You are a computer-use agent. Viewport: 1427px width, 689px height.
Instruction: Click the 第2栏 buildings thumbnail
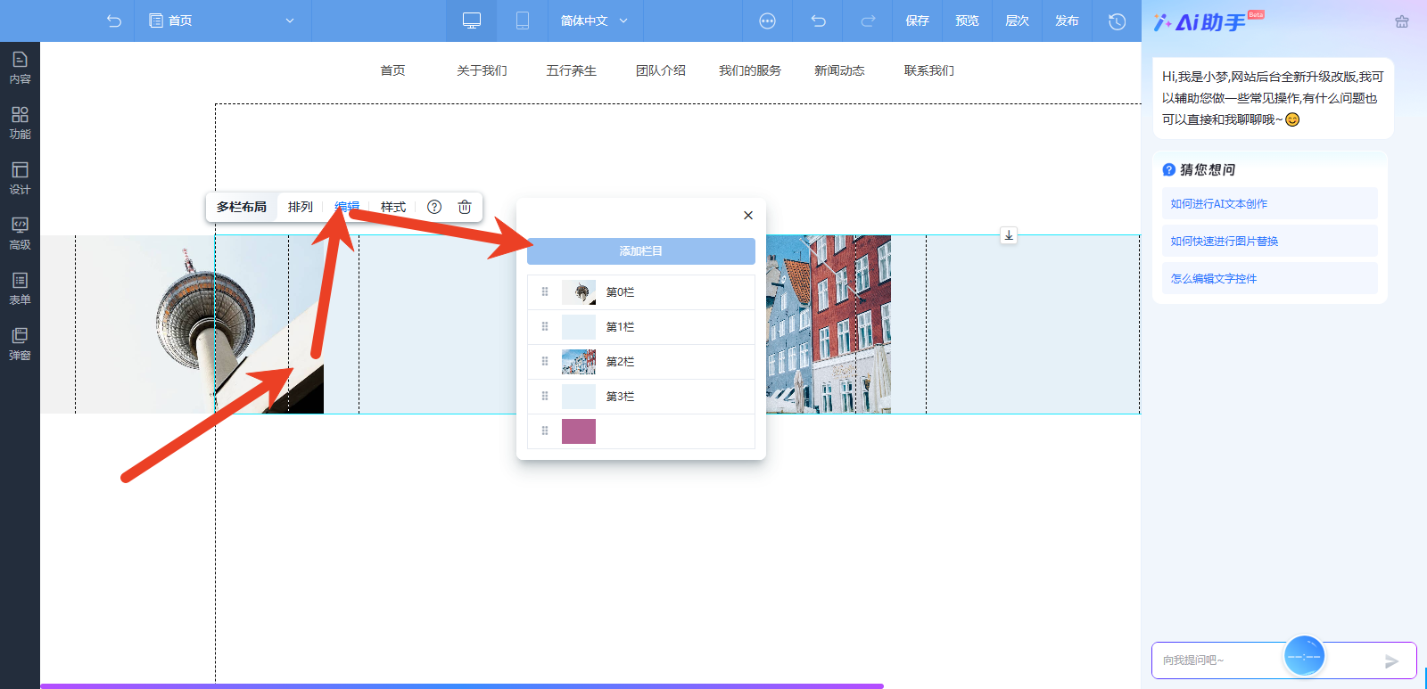click(579, 362)
